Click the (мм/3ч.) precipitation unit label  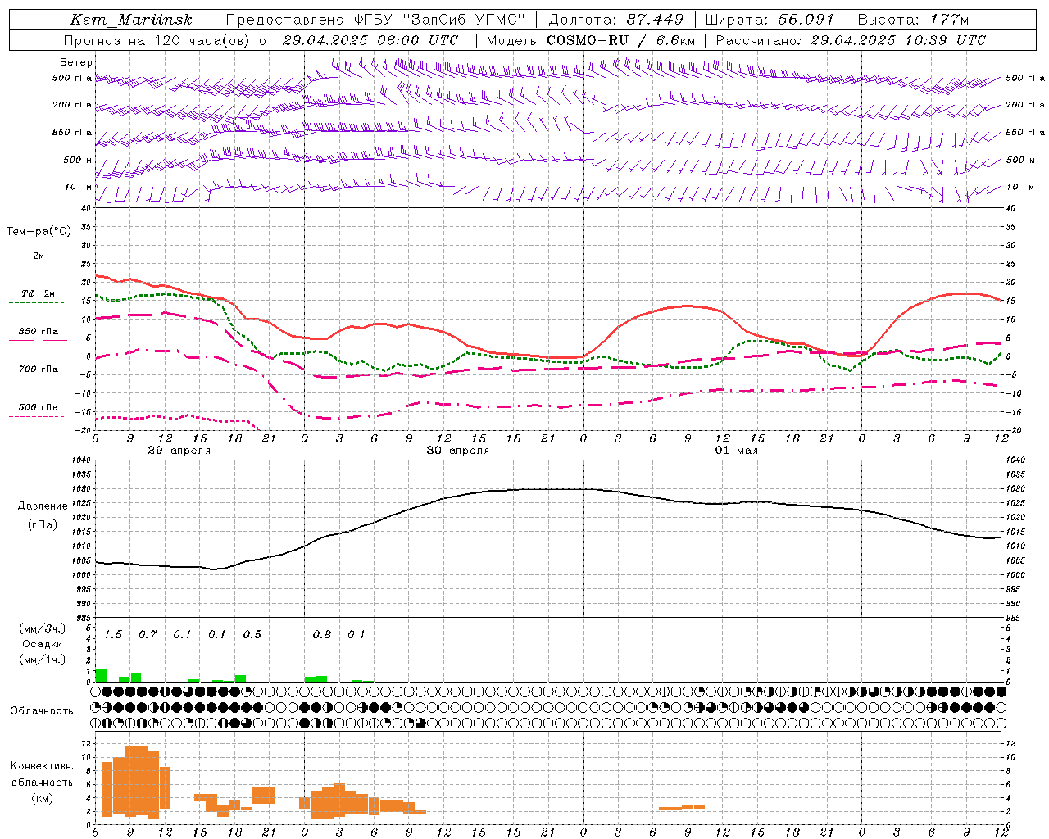click(43, 628)
